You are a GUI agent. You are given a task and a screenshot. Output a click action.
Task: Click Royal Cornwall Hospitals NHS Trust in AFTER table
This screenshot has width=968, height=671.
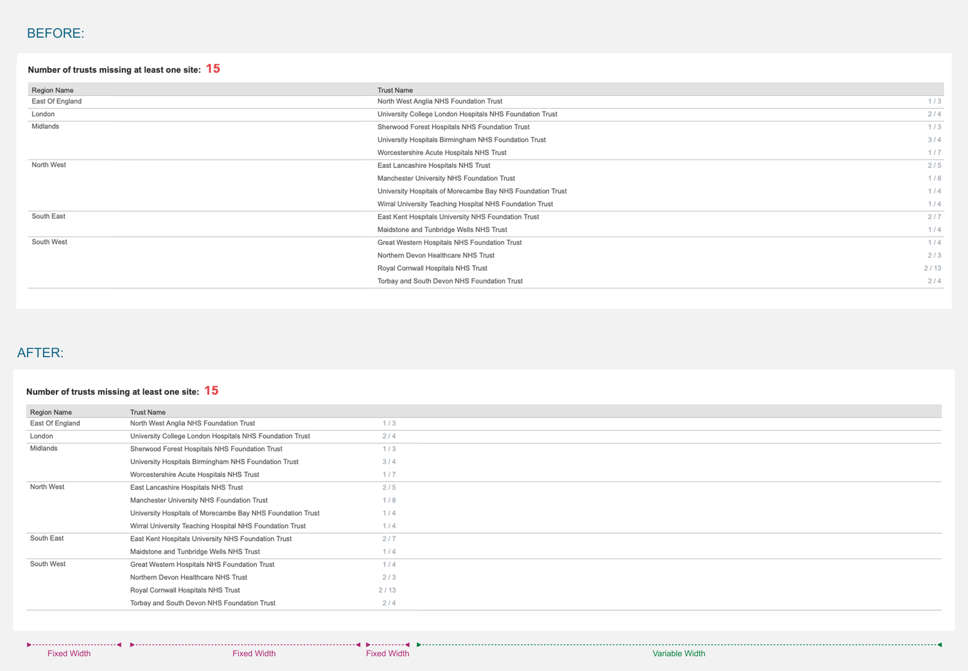pyautogui.click(x=185, y=590)
